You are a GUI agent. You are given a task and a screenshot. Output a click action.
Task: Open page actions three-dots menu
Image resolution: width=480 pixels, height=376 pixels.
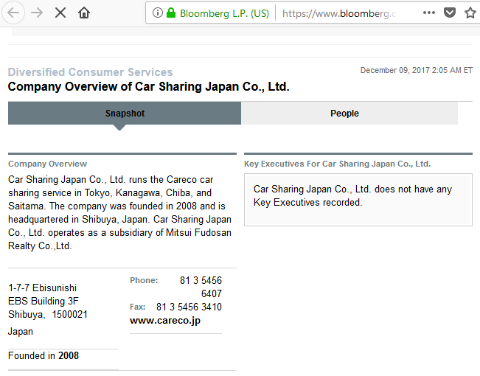pyautogui.click(x=429, y=13)
